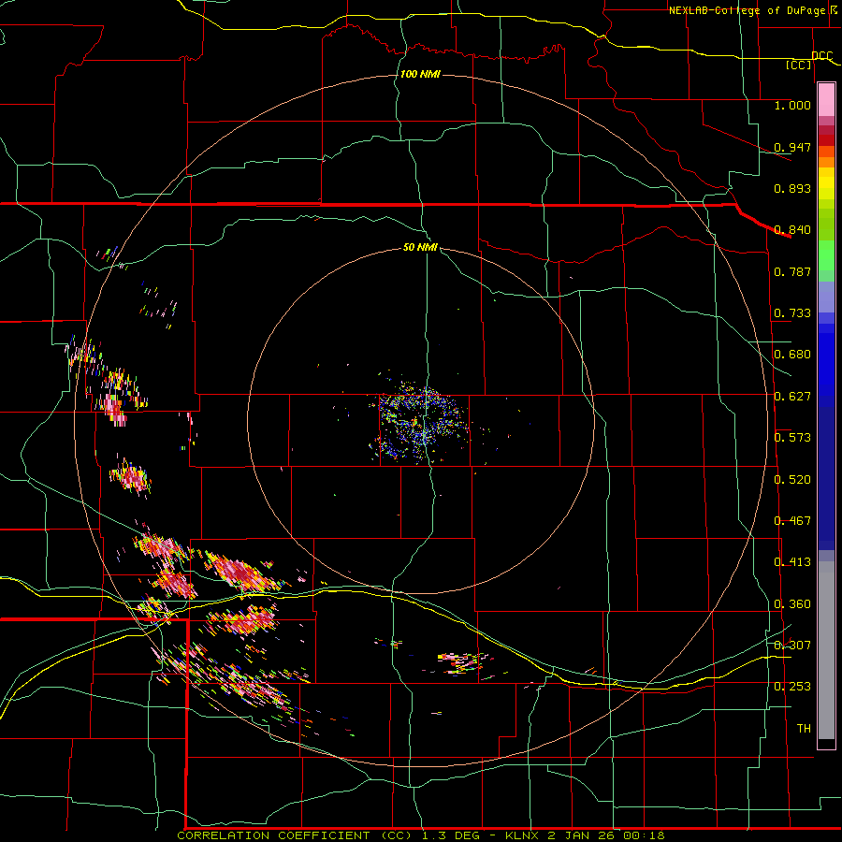Image resolution: width=842 pixels, height=842 pixels.
Task: Select the 0.627 scale value
Action: click(792, 397)
